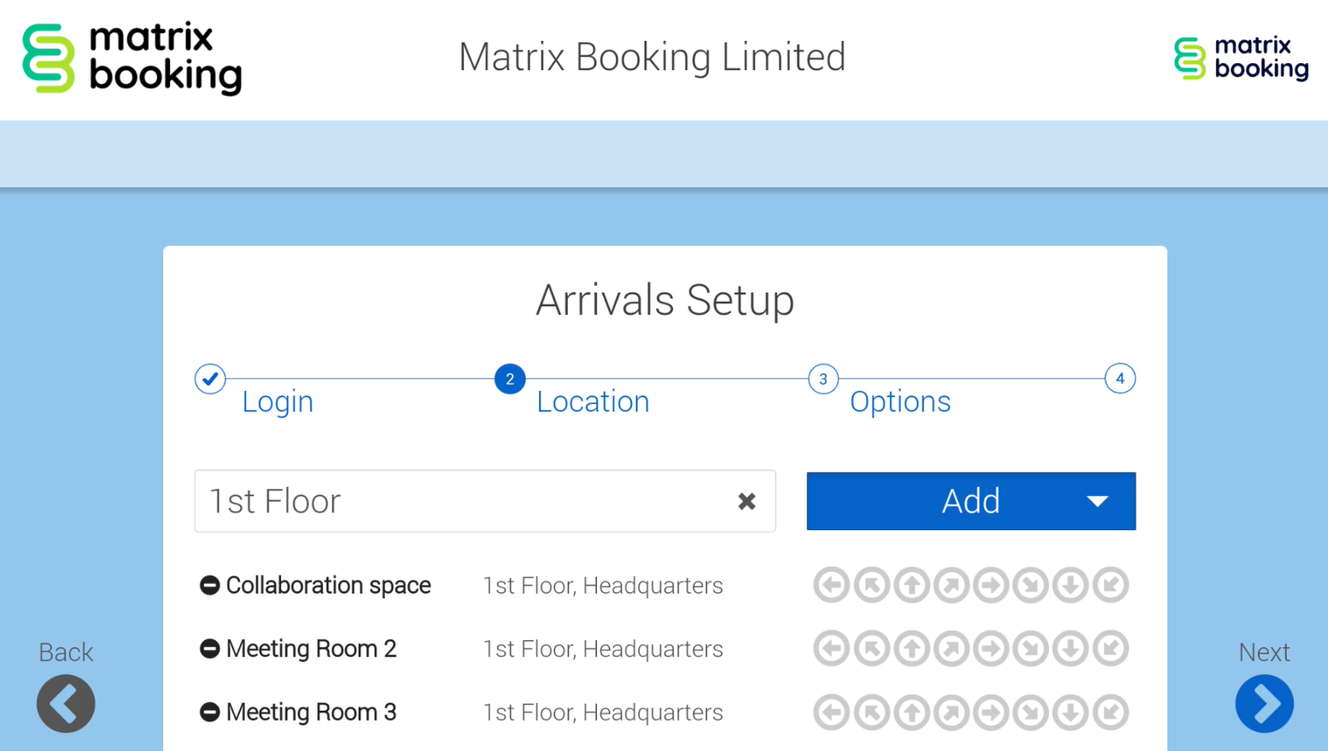The image size is (1328, 751).
Task: Expand the Add dropdown arrow
Action: click(x=1097, y=501)
